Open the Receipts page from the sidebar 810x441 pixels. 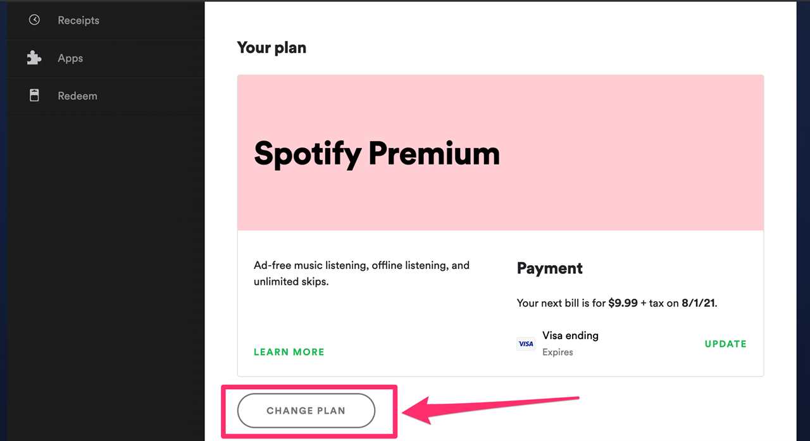pyautogui.click(x=78, y=20)
